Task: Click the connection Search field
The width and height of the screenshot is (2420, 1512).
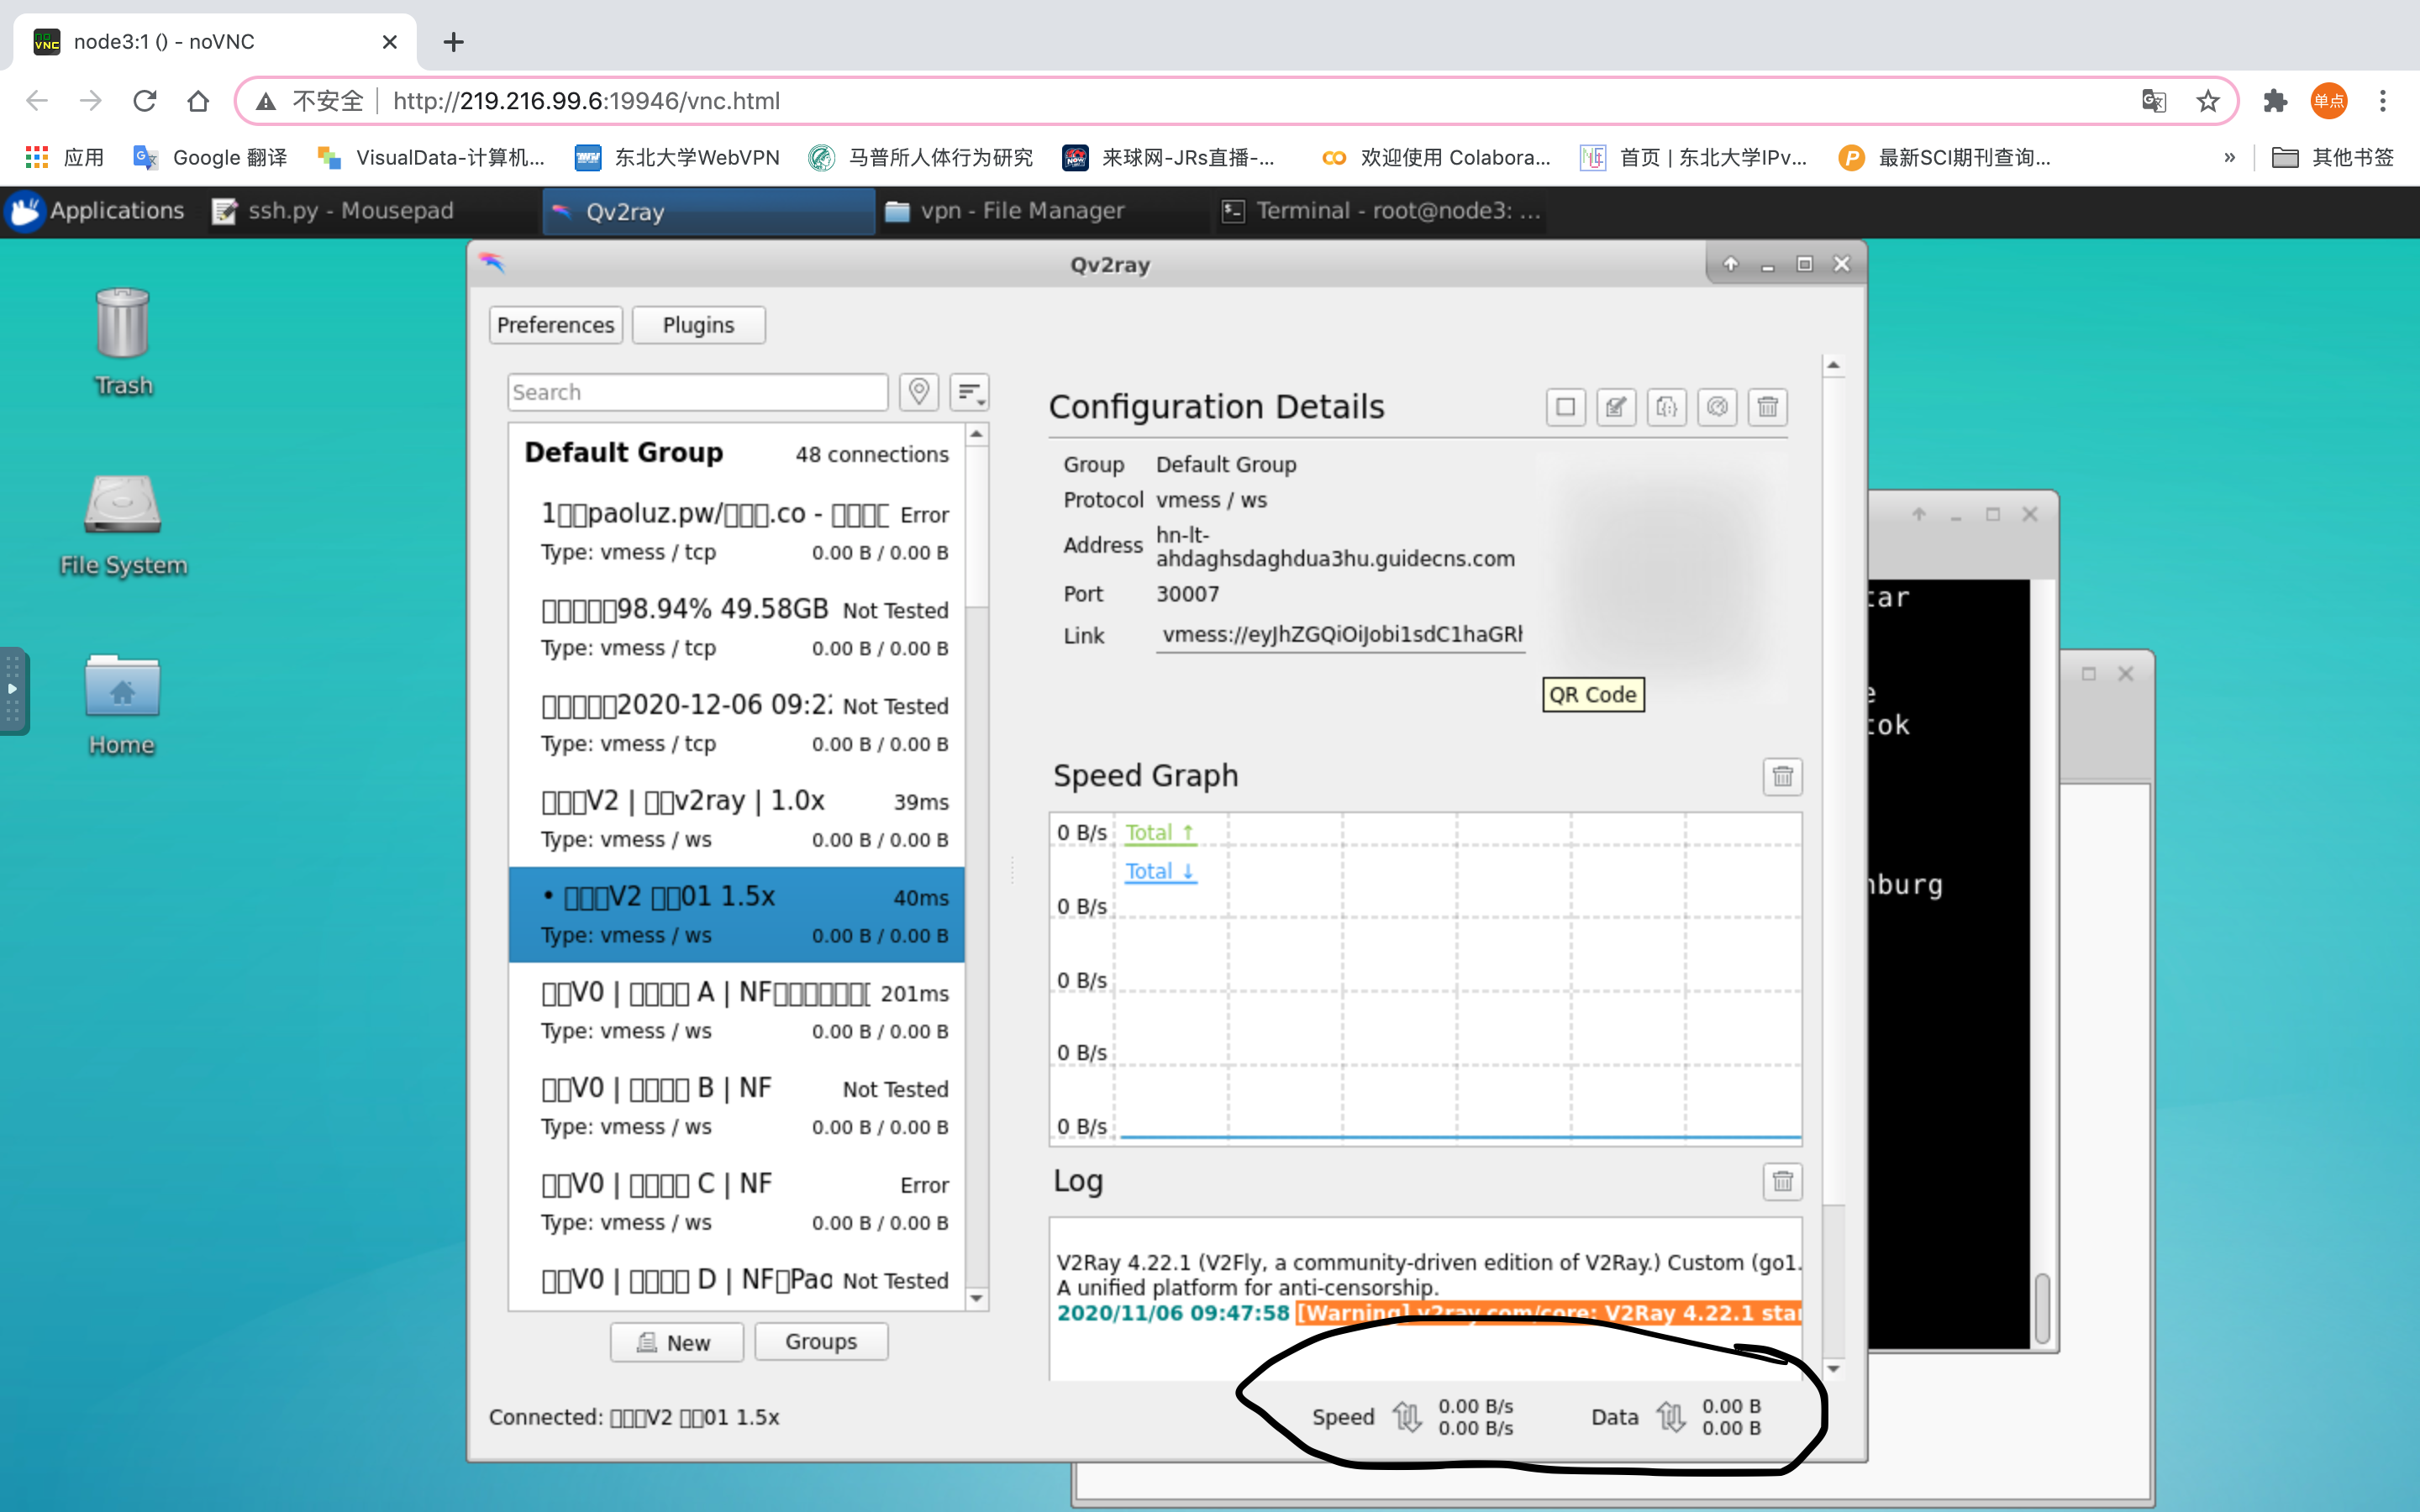Action: tap(697, 392)
